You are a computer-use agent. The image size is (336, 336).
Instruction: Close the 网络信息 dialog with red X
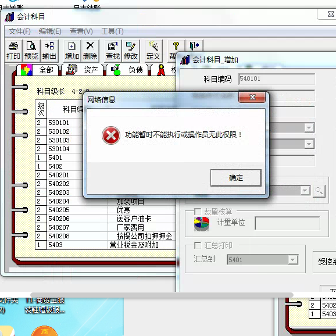(252, 97)
